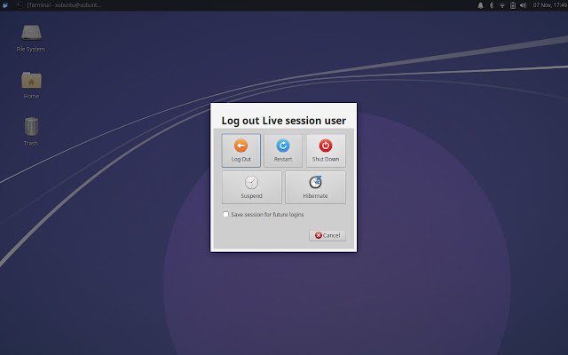Viewport: 568px width, 355px height.
Task: Switch to the Terminal taskbar window button
Action: click(x=59, y=5)
